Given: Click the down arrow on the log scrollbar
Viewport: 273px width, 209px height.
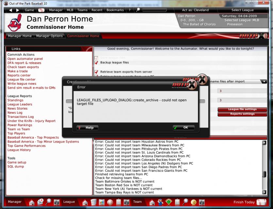Looking at the screenshot, I should 264,192.
